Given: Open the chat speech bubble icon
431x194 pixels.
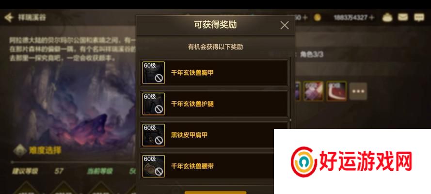Looking at the screenshot, I should point(419,17).
